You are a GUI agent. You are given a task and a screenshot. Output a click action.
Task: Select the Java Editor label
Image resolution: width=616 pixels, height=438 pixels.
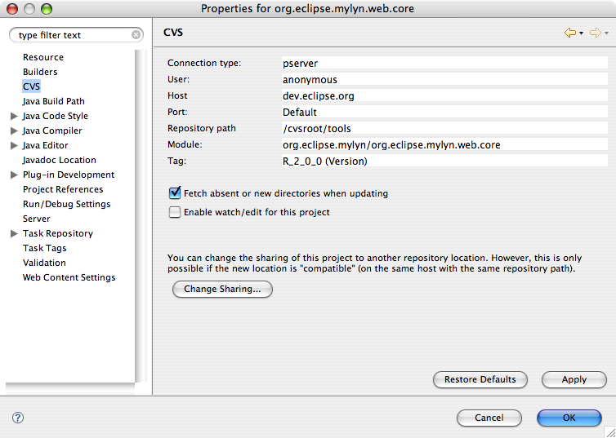pos(46,145)
